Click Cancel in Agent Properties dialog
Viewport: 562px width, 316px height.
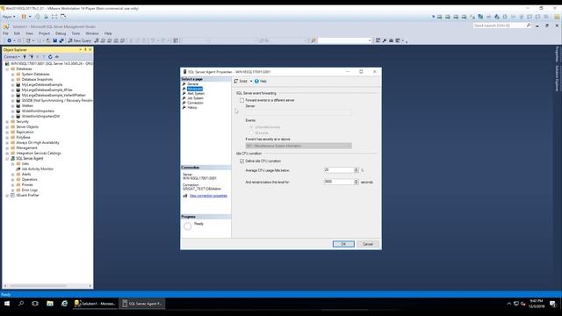[368, 244]
